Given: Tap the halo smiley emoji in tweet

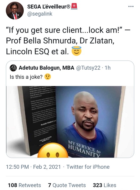Looking at the screenshot, I should pos(76,51).
